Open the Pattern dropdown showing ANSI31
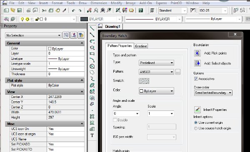Image resolution: width=250 pixels, height=152 pixels. (156, 72)
